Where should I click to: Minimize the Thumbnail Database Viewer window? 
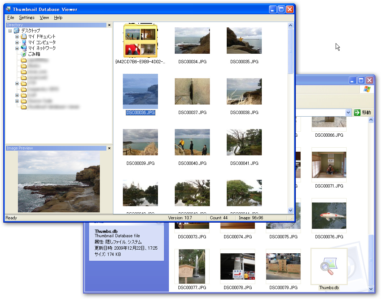point(273,10)
